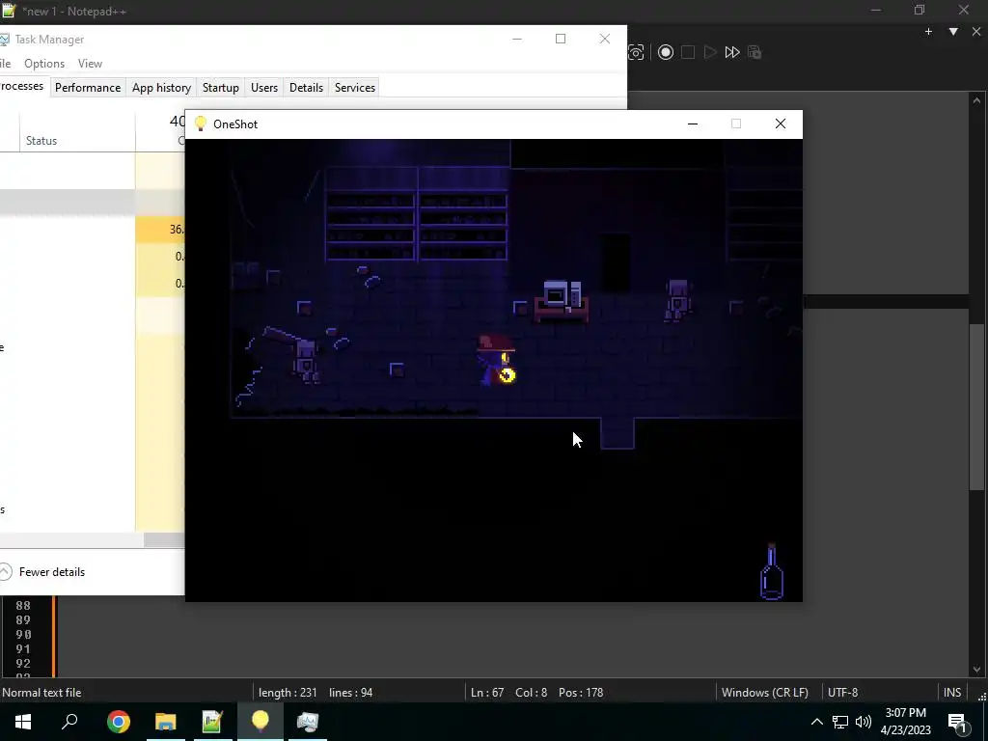Close the OneShot game window
The height and width of the screenshot is (741, 988).
click(x=780, y=123)
